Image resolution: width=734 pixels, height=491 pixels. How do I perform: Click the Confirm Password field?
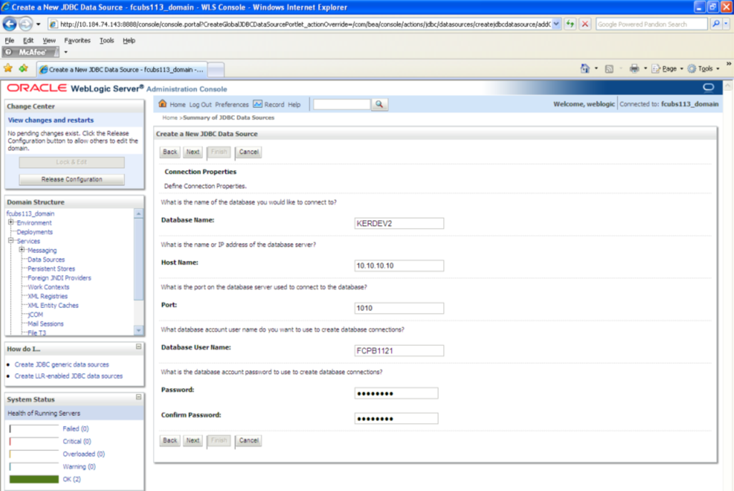[396, 418]
